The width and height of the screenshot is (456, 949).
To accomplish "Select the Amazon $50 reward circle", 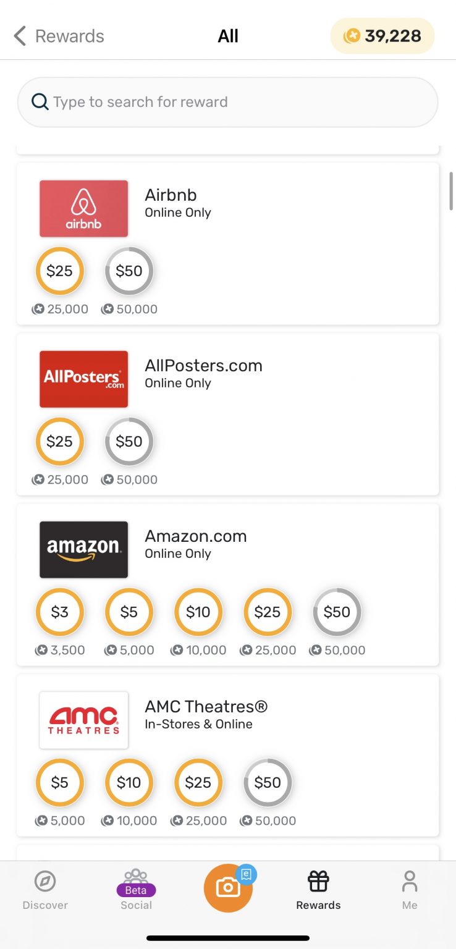I will pos(337,612).
